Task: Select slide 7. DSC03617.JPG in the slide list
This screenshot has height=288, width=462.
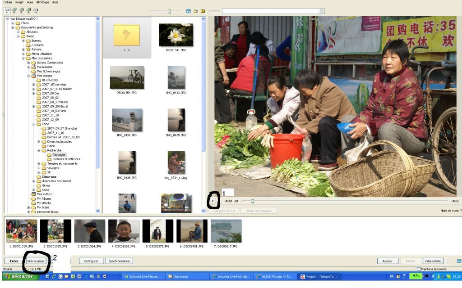Action: click(x=226, y=234)
